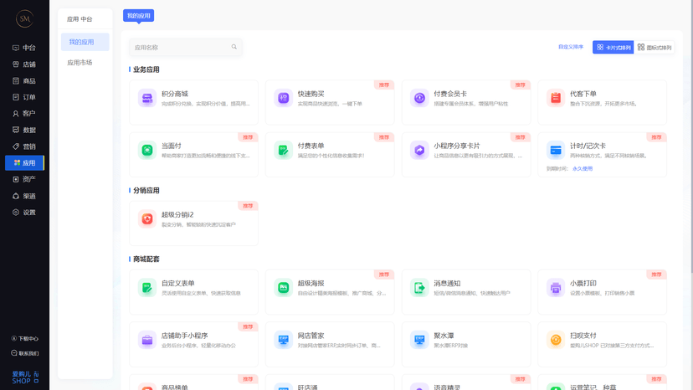Screen dimensions: 693x390
Task: Focus the 应用名称 search field
Action: [x=185, y=47]
